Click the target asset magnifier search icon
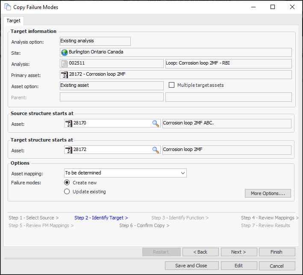Image resolution: width=303 pixels, height=275 pixels. point(156,150)
